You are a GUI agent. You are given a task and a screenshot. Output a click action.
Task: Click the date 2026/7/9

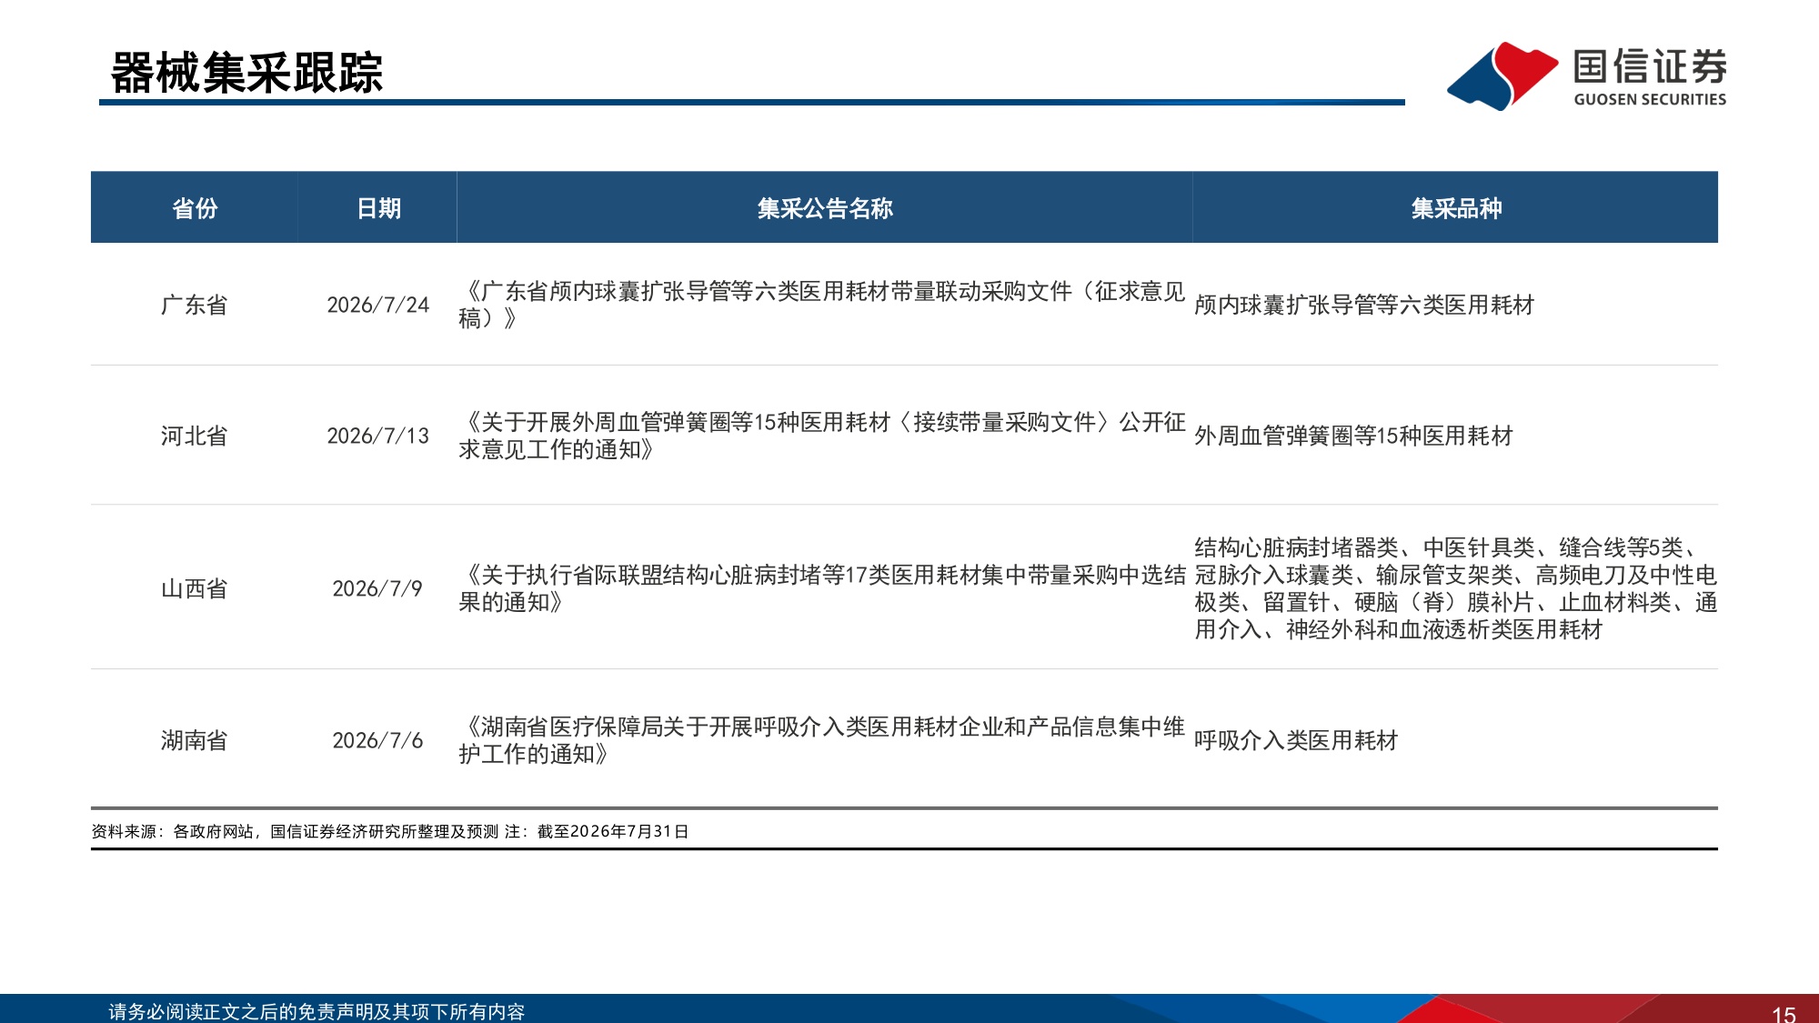point(377,588)
